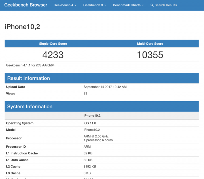Click the Result Information section header
204x179 pixels.
click(x=102, y=78)
